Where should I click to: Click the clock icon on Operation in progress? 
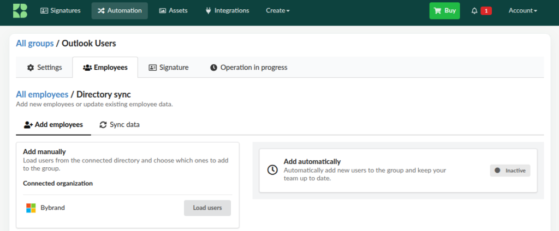pyautogui.click(x=213, y=67)
